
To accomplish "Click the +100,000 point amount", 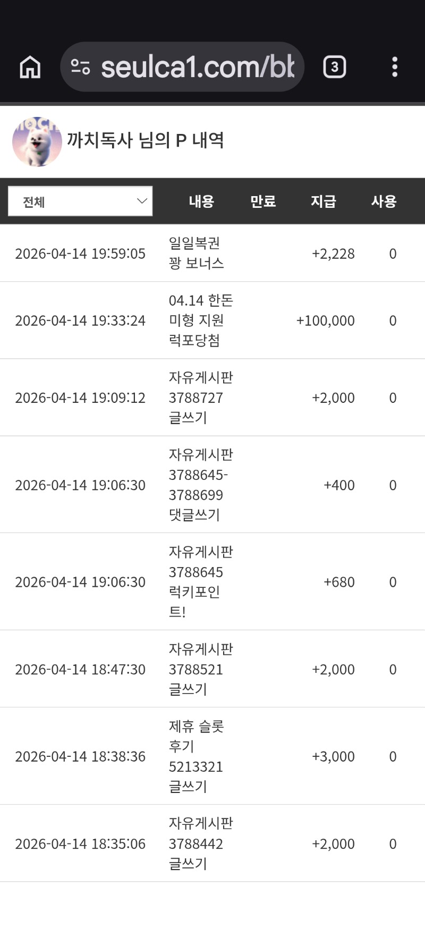I will pos(325,320).
